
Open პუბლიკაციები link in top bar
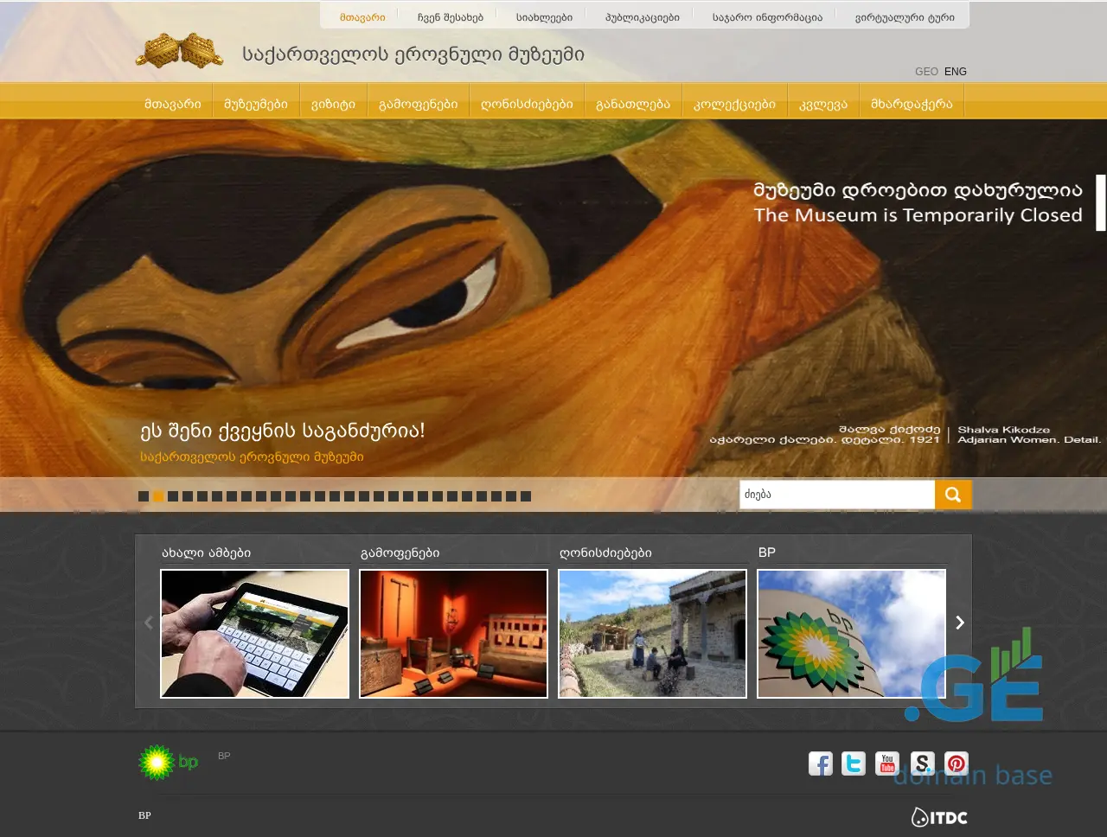pos(643,17)
